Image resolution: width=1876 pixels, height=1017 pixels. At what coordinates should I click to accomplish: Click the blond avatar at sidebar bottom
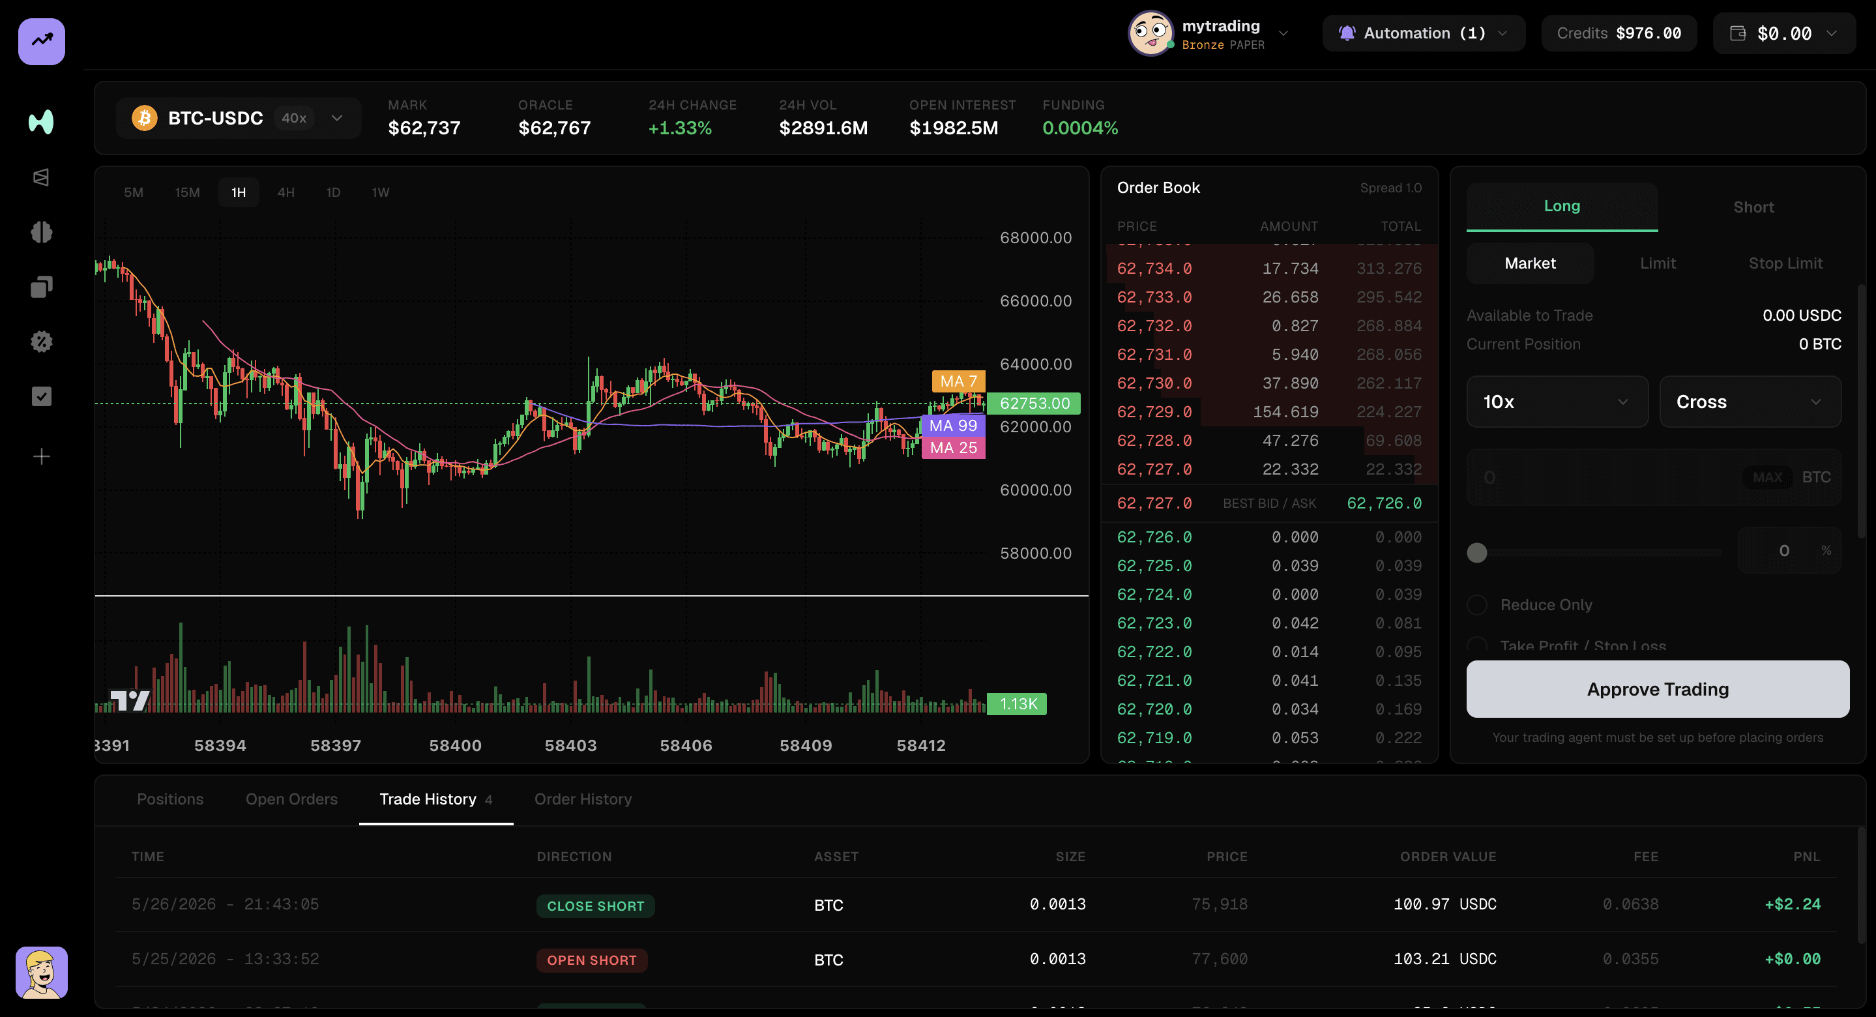(42, 973)
